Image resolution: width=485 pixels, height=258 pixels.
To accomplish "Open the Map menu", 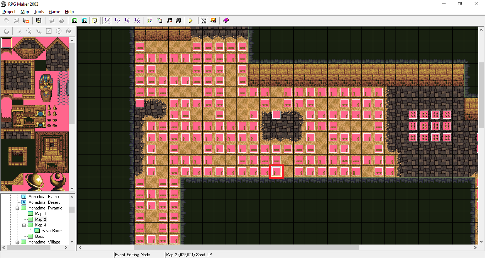I will coord(25,12).
